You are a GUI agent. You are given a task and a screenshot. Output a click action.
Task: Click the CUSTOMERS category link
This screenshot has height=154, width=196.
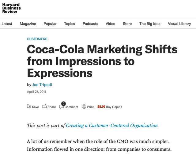[x=37, y=39]
